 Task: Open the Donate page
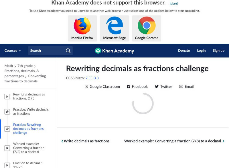coord(184,51)
